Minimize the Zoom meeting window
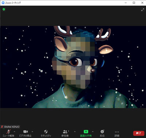 point(126,3)
